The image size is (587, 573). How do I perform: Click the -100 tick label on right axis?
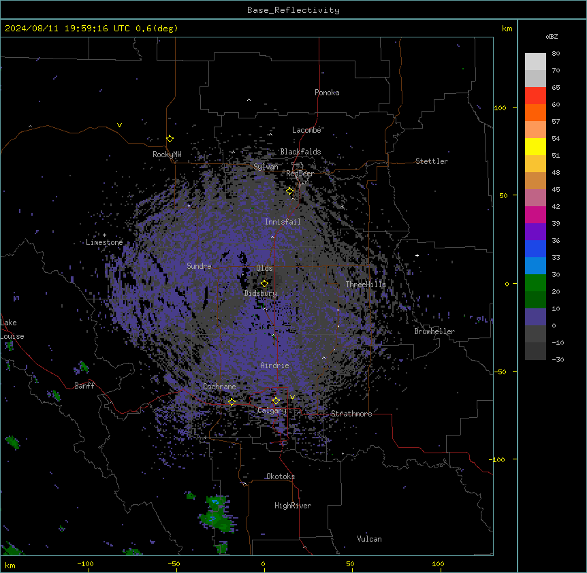click(497, 459)
